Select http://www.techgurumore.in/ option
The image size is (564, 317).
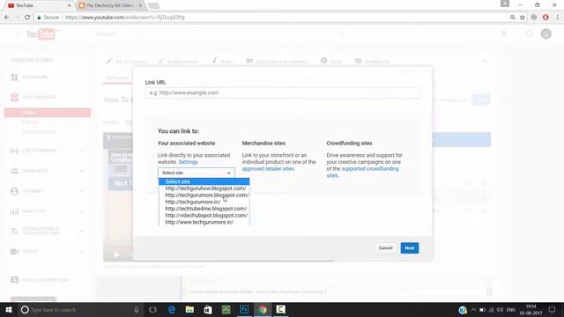point(199,222)
